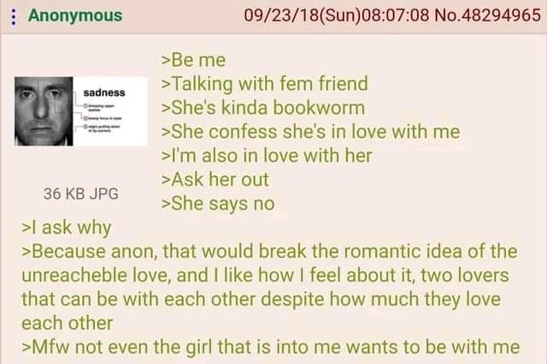
Task: Select the '>Ask her out' line
Action: click(215, 179)
